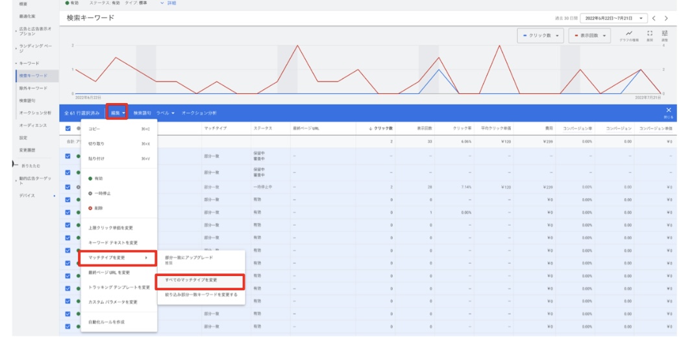Viewport: 679px width, 337px height.
Task: Select 上限クリック単価を変更 menu entry
Action: 119,227
